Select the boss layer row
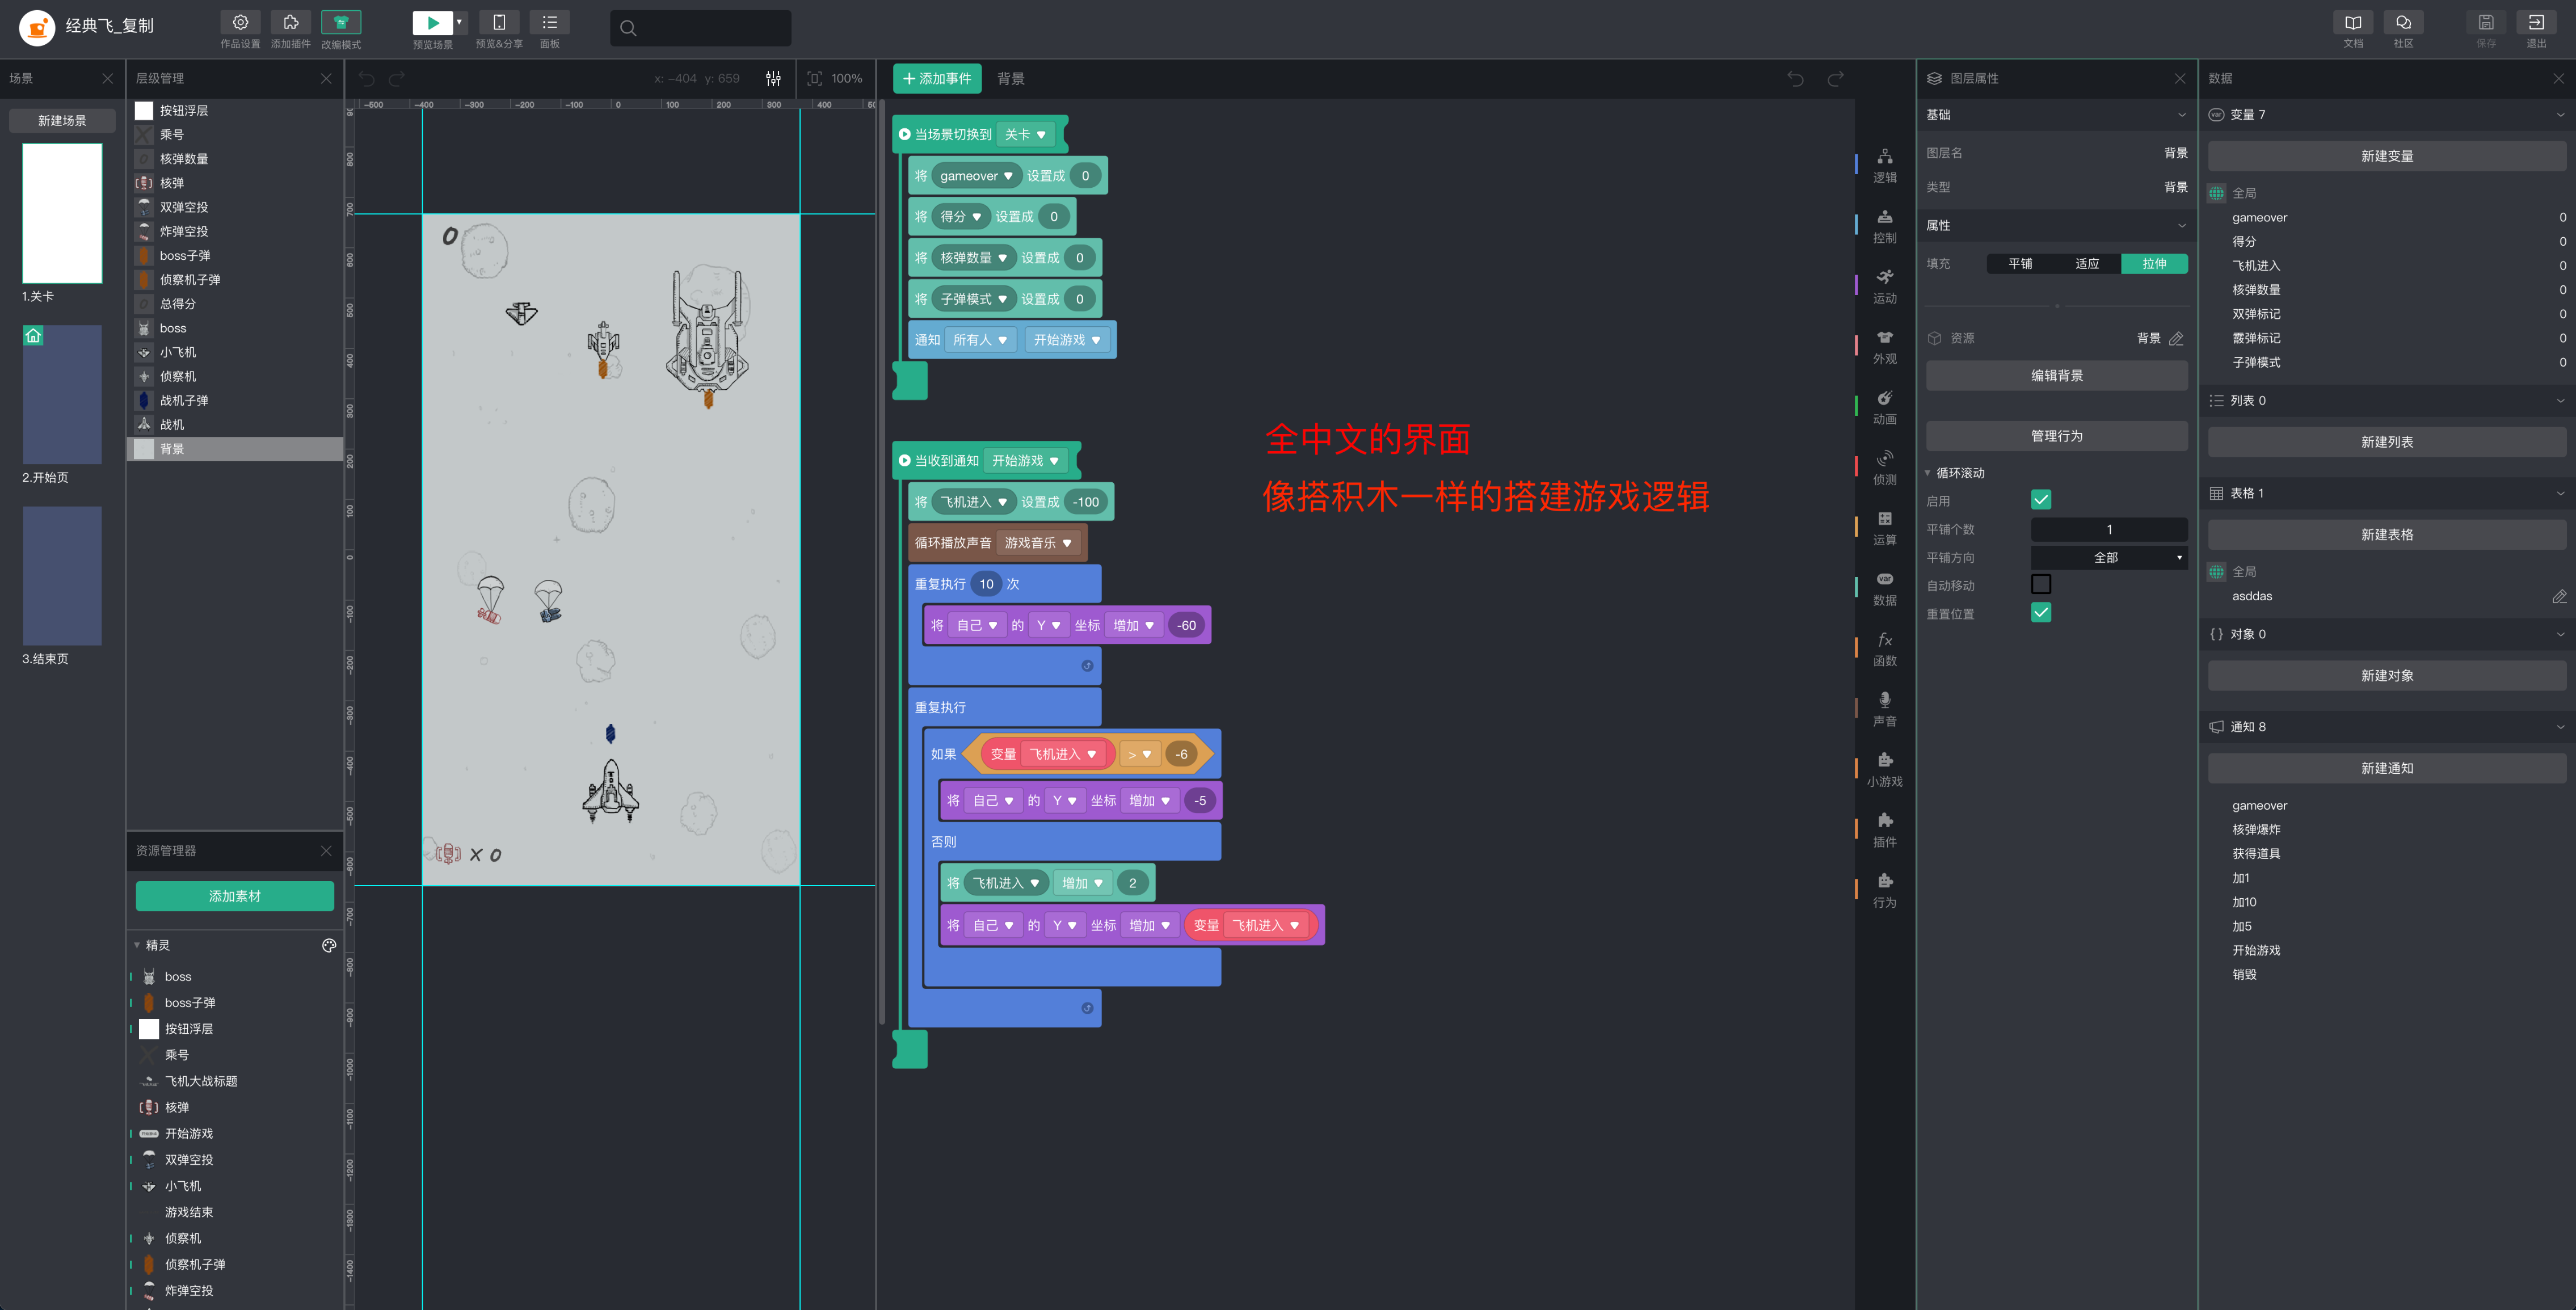The width and height of the screenshot is (2576, 1310). coord(235,328)
